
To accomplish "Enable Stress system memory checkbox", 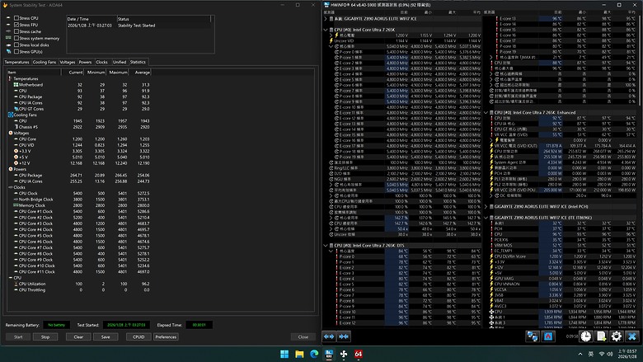I will click(x=16, y=38).
